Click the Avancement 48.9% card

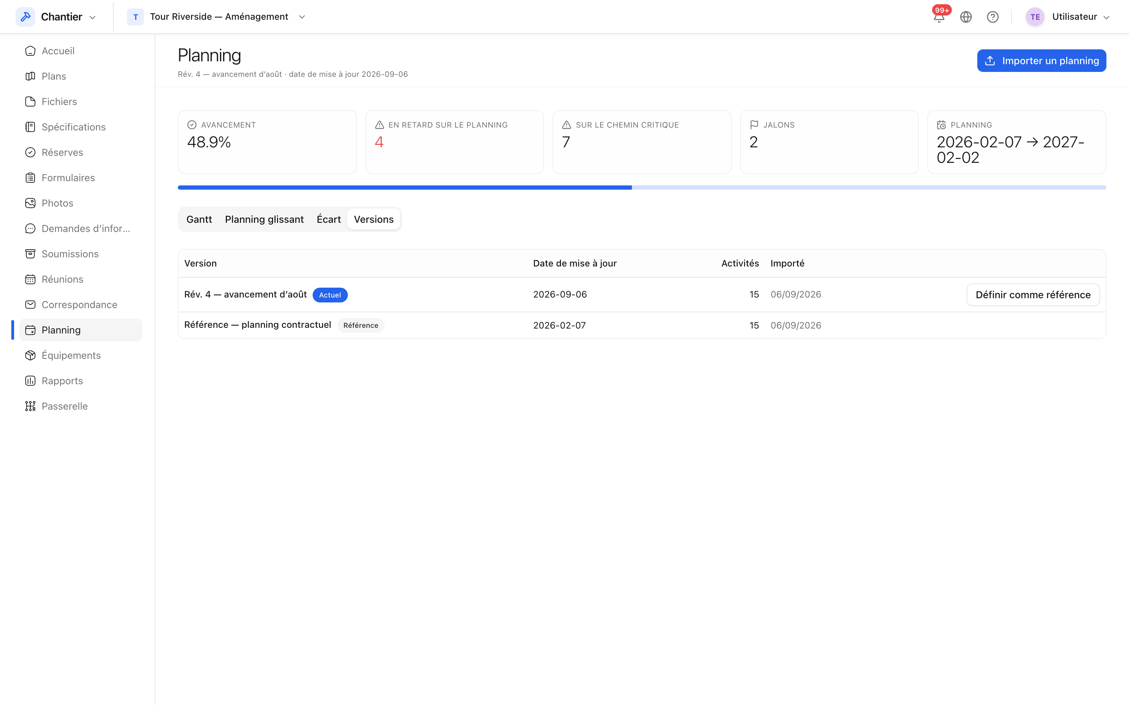pos(267,142)
